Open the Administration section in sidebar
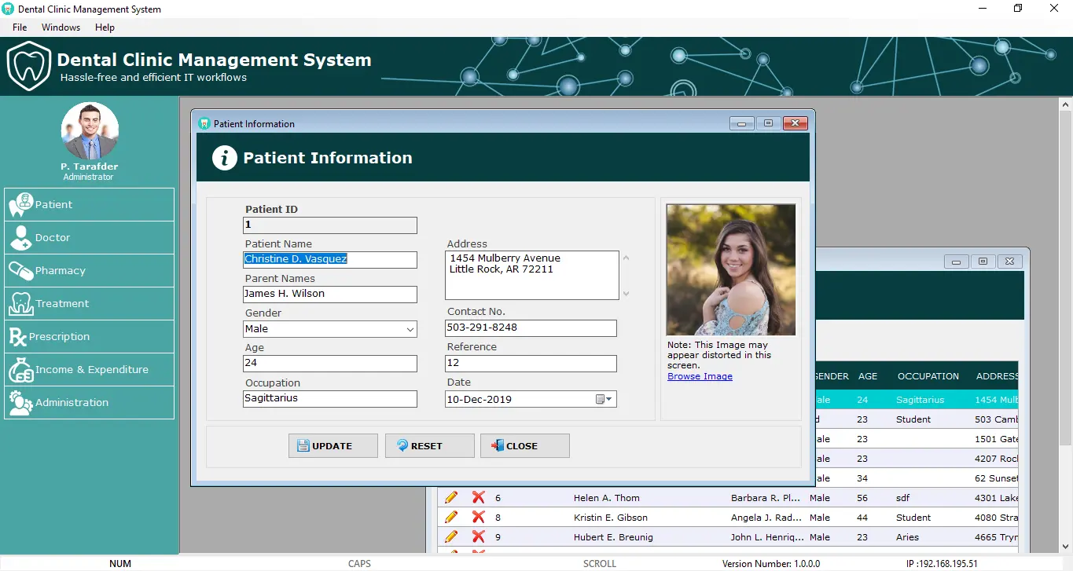 (x=89, y=402)
